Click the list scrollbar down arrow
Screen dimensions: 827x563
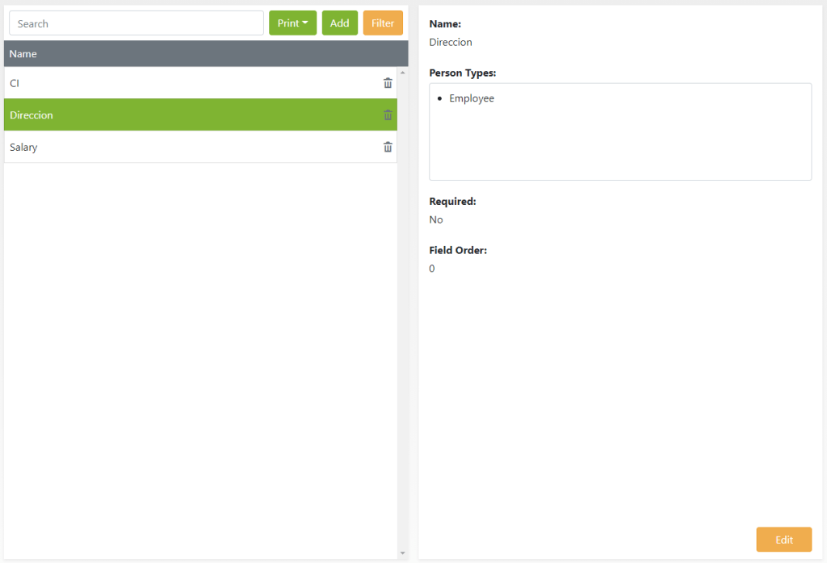click(403, 553)
